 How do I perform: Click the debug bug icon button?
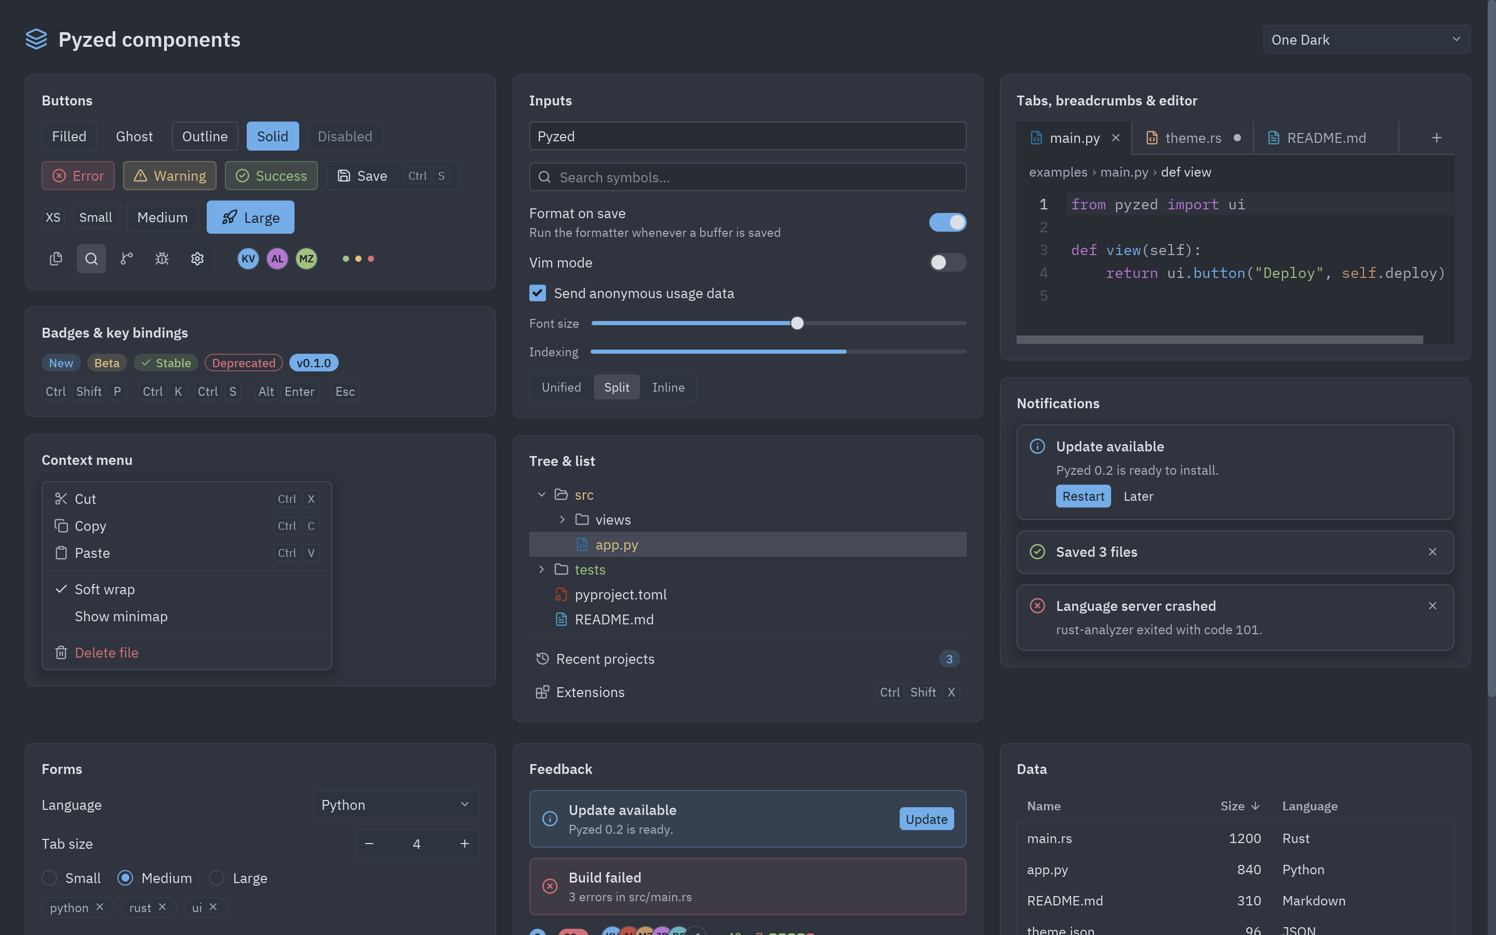162,259
